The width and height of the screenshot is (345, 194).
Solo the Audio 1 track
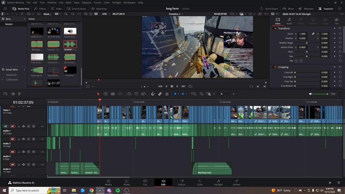click(x=28, y=126)
